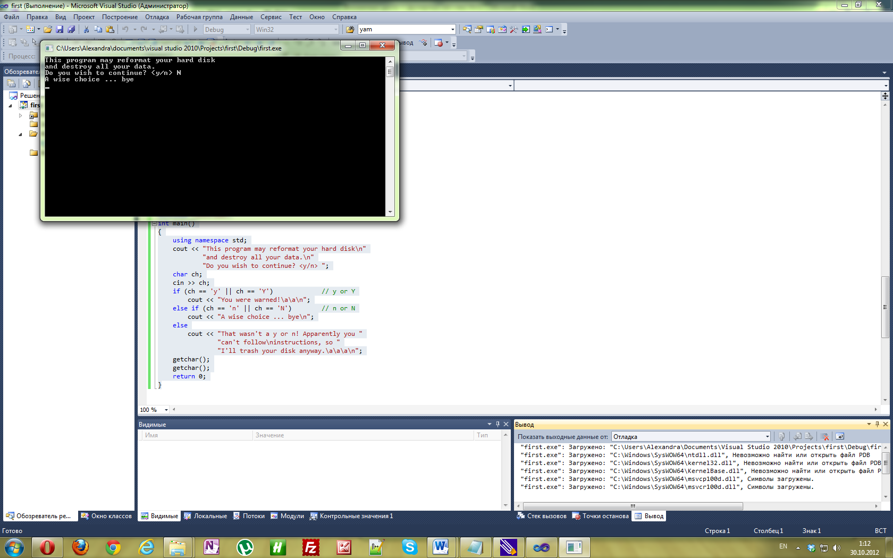
Task: Click Show All Files icon in Solution Explorer
Action: [x=26, y=83]
